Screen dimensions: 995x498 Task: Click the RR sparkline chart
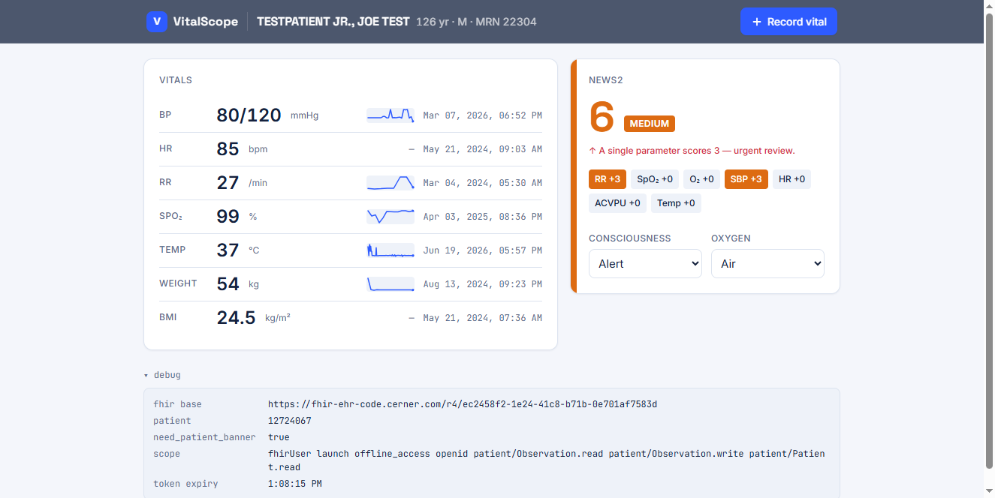390,183
